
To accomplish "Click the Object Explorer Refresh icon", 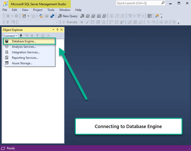I will tap(43, 36).
